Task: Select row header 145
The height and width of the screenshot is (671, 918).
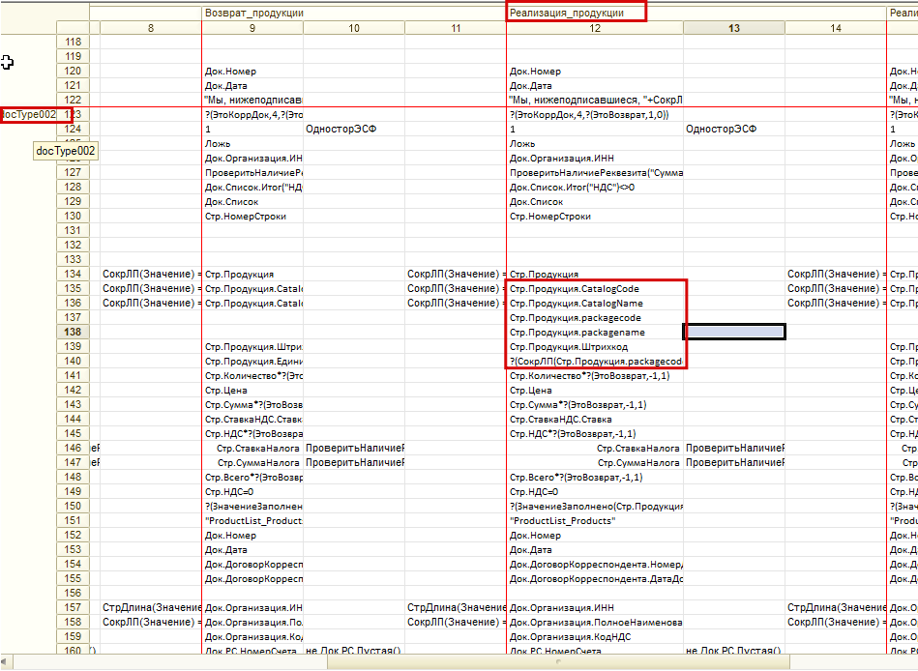Action: [x=74, y=433]
